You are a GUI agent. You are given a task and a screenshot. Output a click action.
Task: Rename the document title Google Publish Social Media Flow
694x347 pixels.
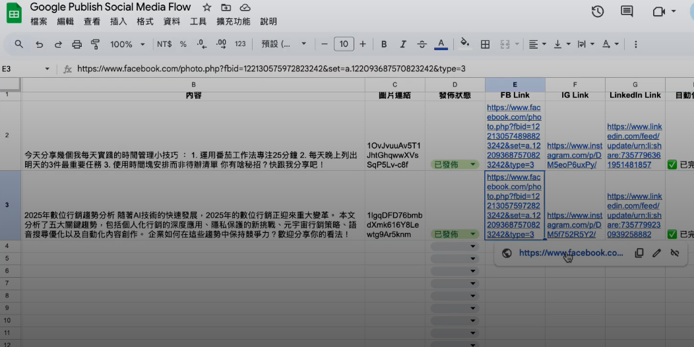coord(111,7)
